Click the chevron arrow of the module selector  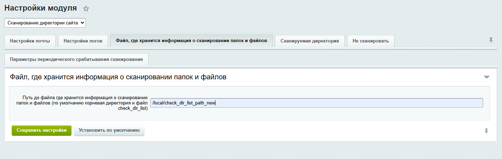(x=82, y=23)
